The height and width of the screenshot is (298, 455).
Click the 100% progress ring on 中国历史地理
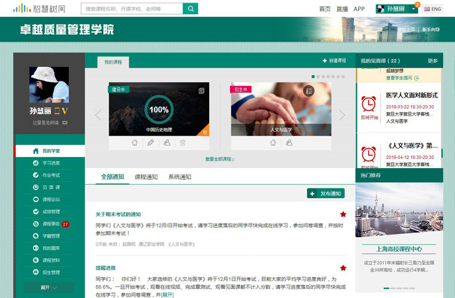[159, 110]
